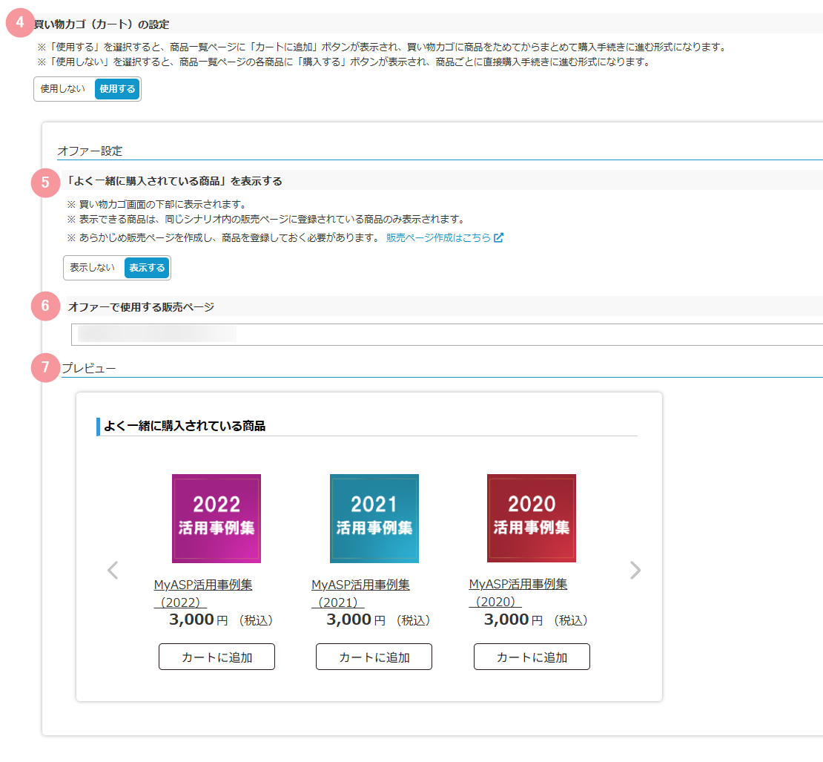Click the next arrow in product carousel
Screen dimensions: 823x762
point(635,571)
